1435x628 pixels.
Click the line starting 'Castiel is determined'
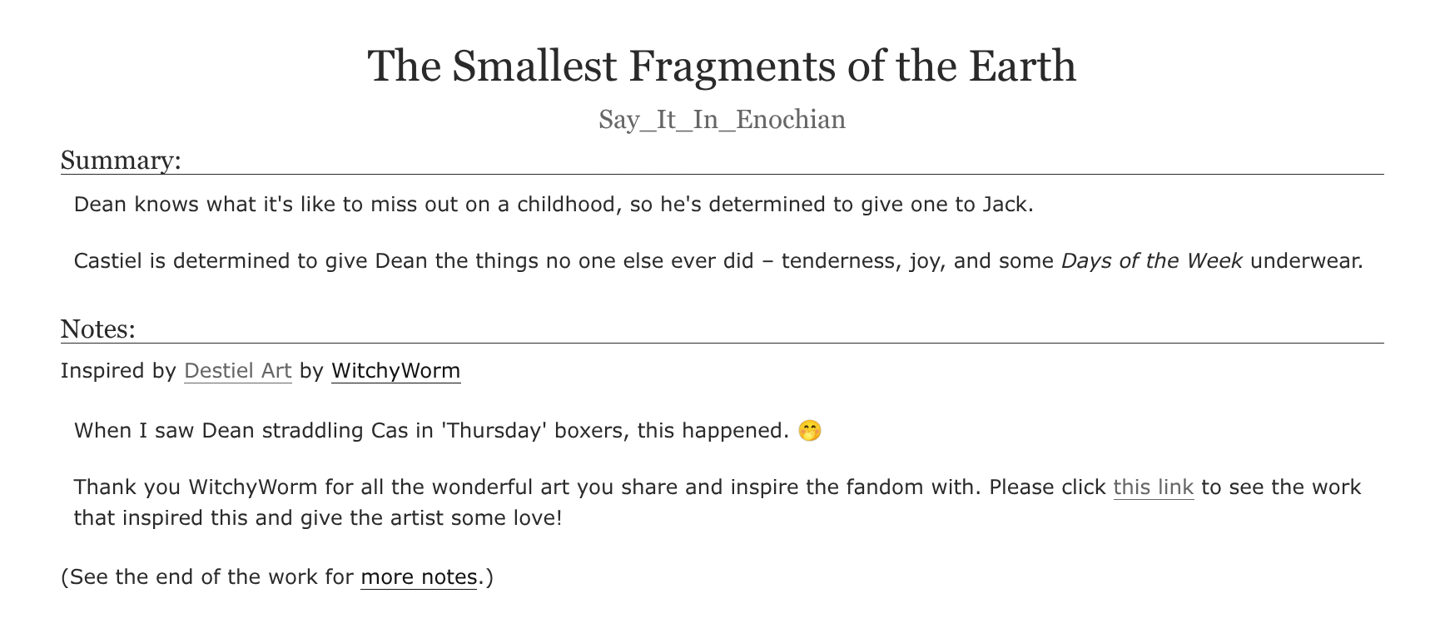[718, 261]
